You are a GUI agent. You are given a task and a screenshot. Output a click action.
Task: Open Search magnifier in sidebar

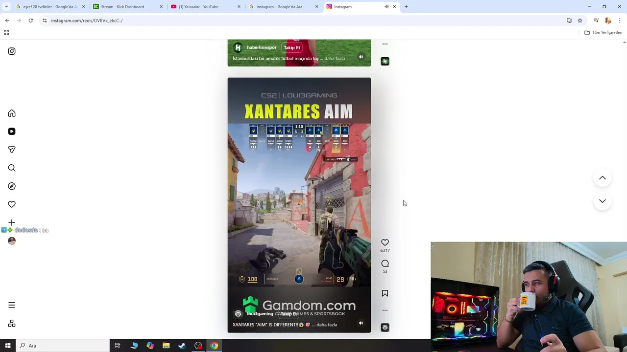(x=12, y=168)
